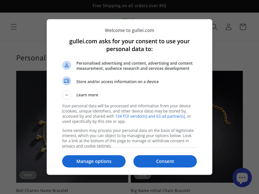Click the Welcome to gullei.com heading

coord(129,30)
